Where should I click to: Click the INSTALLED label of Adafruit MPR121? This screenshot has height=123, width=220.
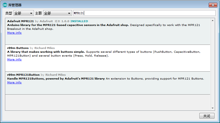coord(79,21)
